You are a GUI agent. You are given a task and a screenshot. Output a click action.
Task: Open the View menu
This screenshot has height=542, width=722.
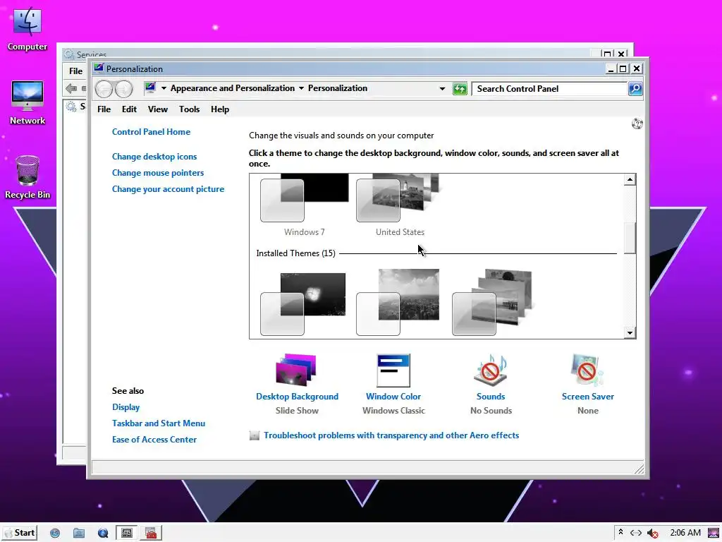click(x=157, y=109)
